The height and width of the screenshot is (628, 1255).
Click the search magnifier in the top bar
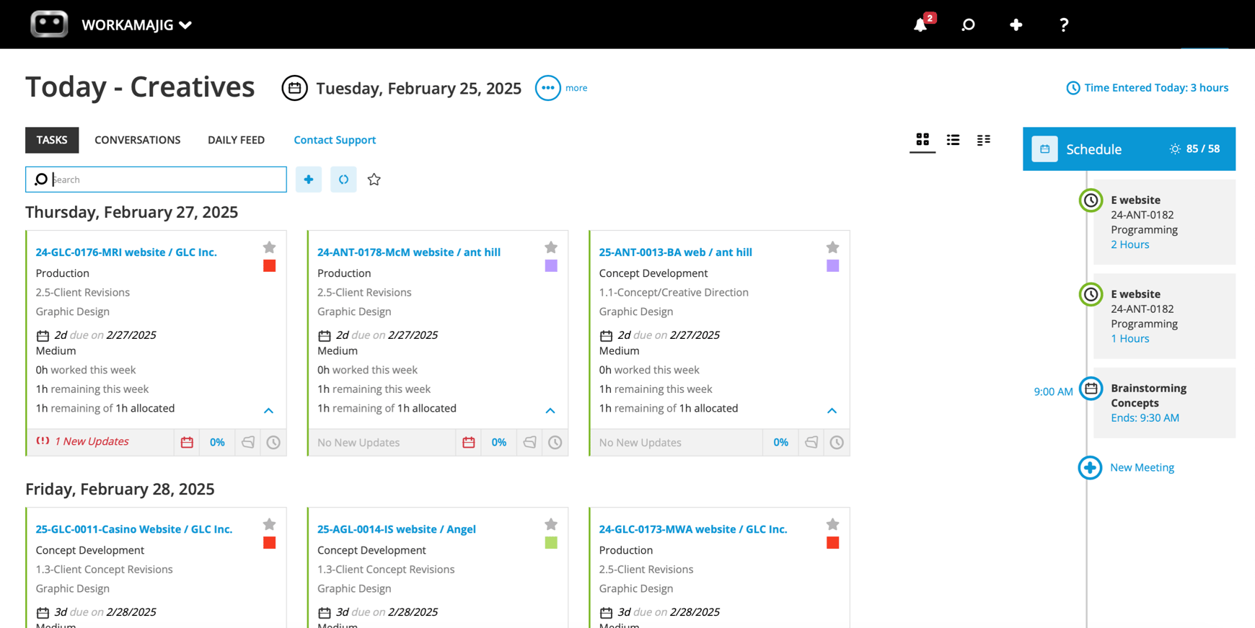[x=967, y=24]
